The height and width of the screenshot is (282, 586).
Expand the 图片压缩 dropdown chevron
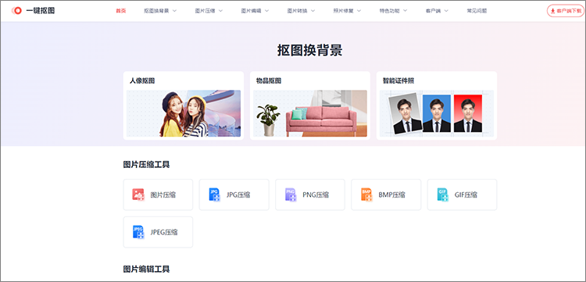coord(220,11)
